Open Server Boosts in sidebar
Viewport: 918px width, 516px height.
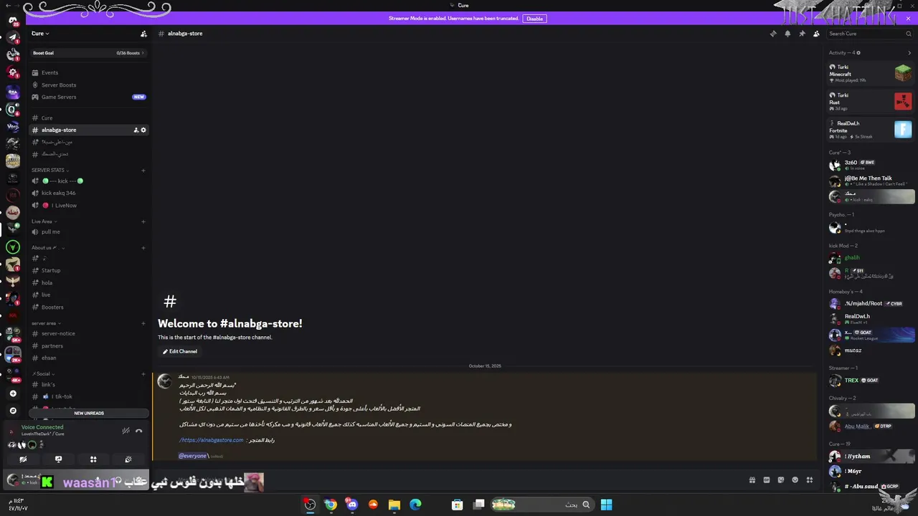(58, 85)
